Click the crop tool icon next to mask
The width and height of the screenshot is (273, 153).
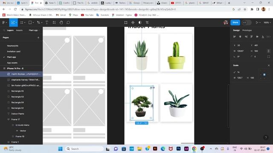tap(147, 23)
